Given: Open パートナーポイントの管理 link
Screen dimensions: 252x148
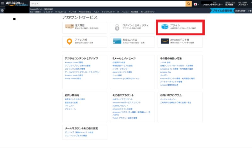Looking at the screenshot, I should tap(171, 82).
